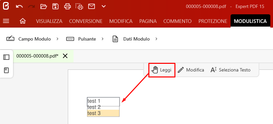The image size is (273, 124).
Task: Expand the Pulsante options
Action: 103,39
